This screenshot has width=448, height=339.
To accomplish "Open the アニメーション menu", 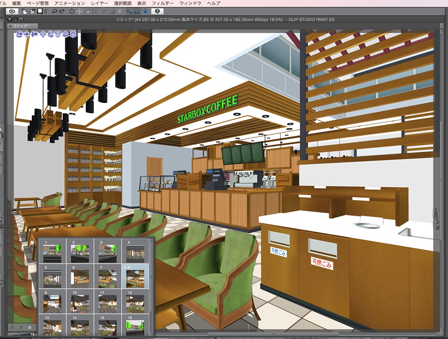I will point(69,3).
